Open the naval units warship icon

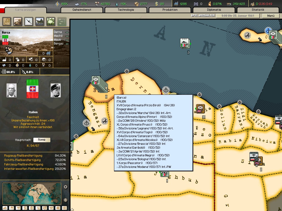(x=40, y=21)
